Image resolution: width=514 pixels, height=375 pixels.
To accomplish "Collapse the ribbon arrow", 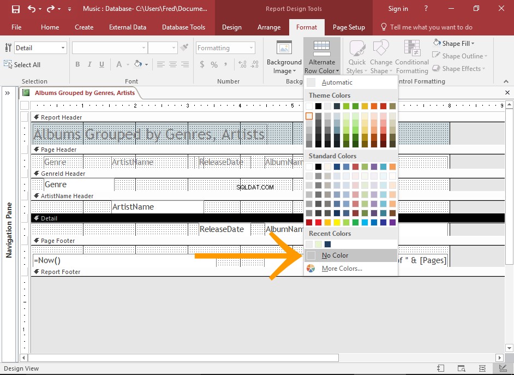I will pos(506,81).
